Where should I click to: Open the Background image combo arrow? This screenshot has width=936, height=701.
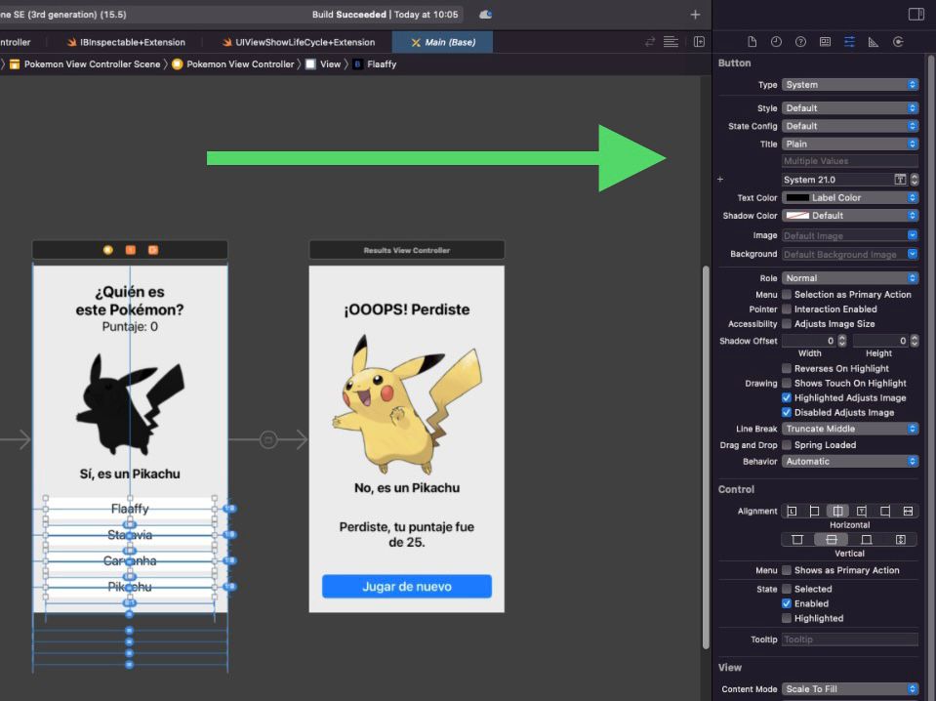coord(913,254)
